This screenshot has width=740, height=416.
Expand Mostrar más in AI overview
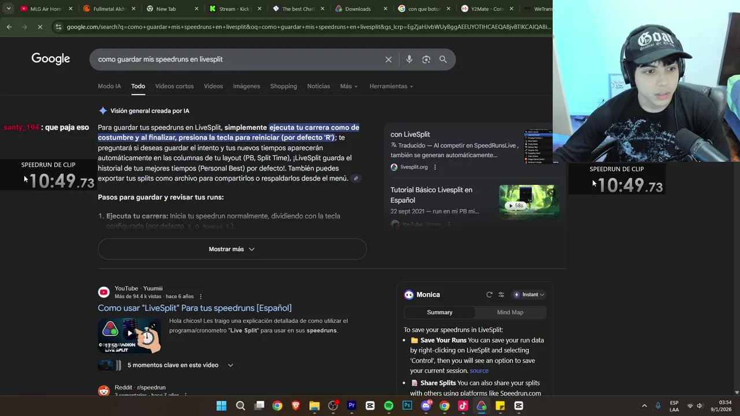click(x=232, y=249)
